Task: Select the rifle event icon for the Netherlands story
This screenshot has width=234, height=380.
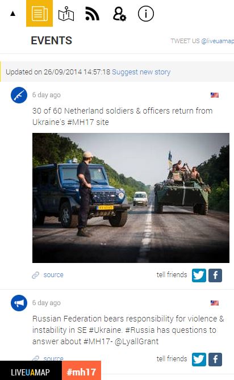Action: click(19, 95)
